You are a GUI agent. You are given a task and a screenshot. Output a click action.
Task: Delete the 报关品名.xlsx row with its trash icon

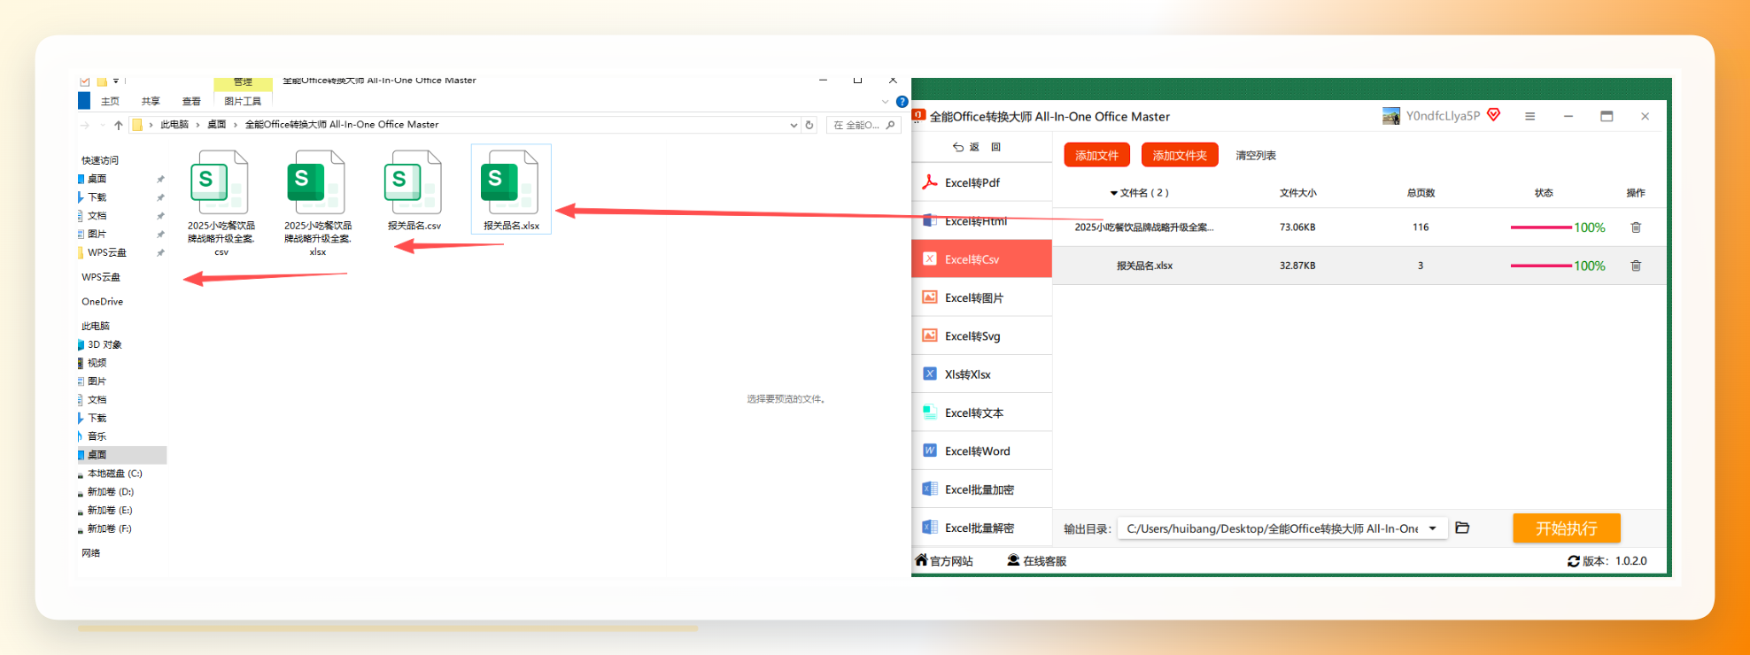point(1636,266)
